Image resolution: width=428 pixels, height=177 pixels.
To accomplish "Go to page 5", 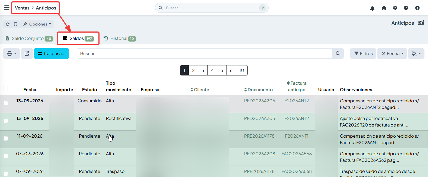I will pos(222,70).
